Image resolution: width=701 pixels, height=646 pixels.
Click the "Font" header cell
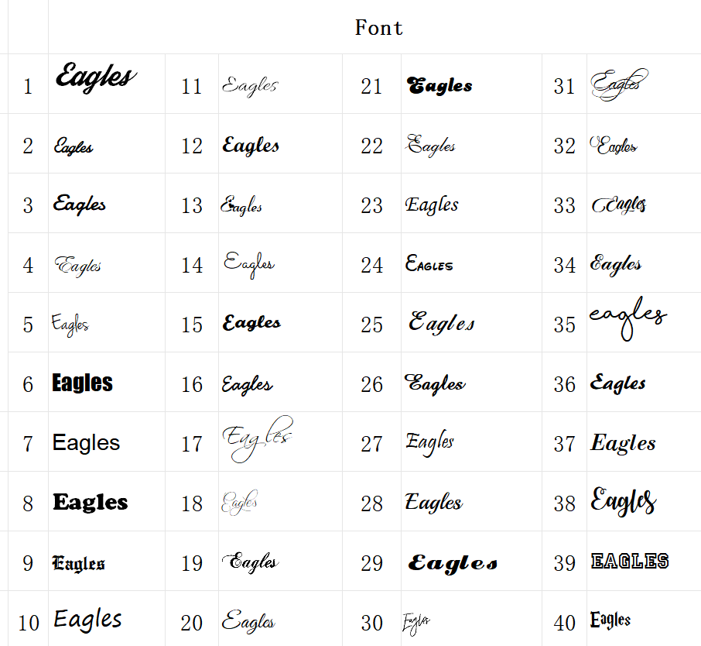point(378,28)
